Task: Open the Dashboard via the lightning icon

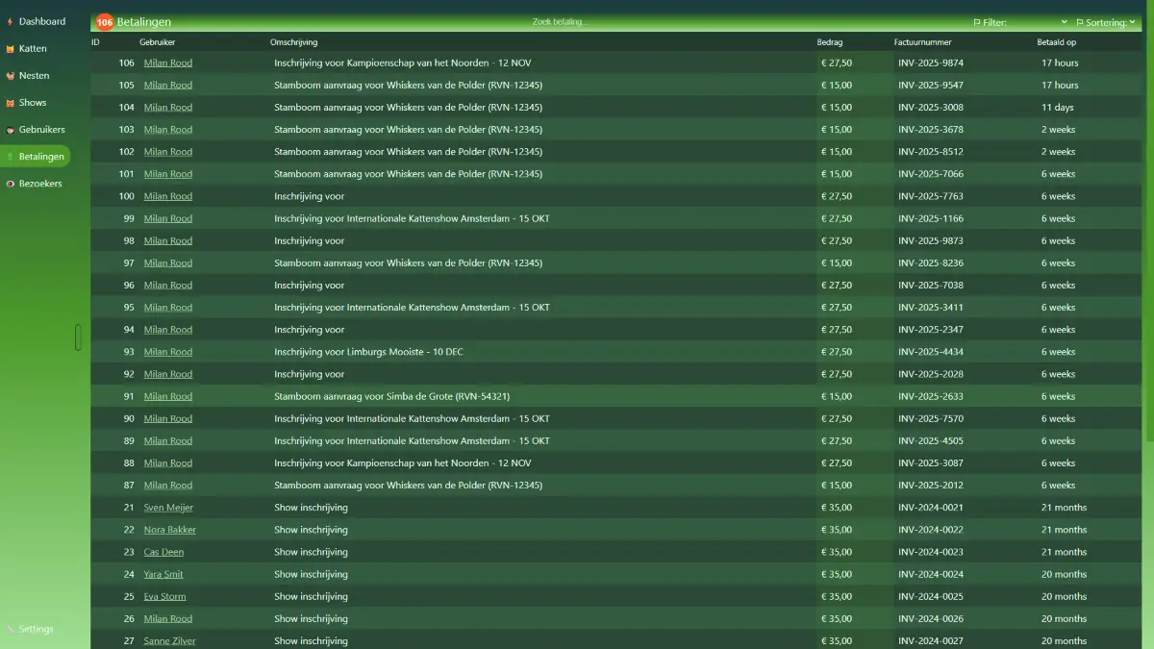Action: click(10, 21)
